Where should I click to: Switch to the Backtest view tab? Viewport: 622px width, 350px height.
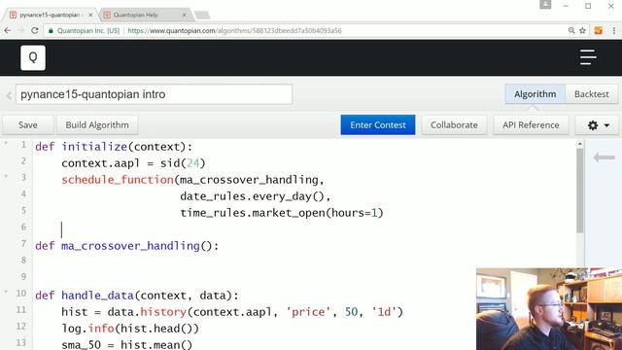[592, 94]
